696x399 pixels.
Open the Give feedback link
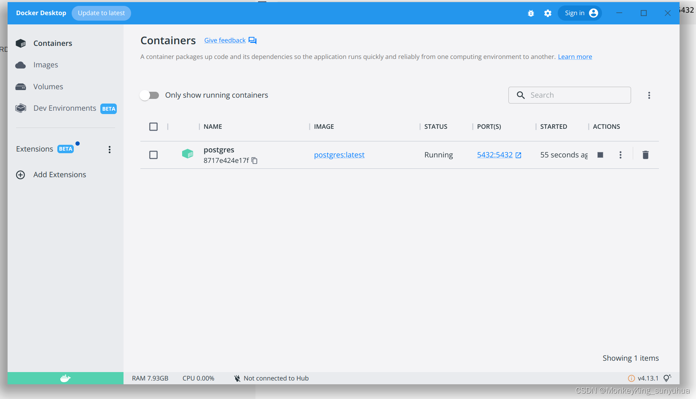225,40
